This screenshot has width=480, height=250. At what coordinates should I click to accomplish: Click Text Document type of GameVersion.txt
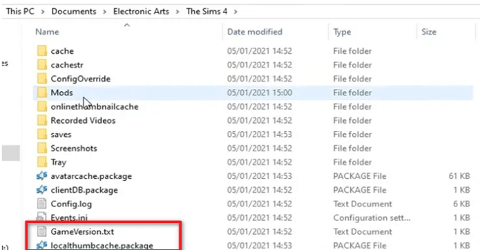[363, 231]
